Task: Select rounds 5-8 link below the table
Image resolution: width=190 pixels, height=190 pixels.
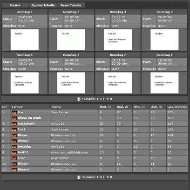Action: pyautogui.click(x=109, y=177)
